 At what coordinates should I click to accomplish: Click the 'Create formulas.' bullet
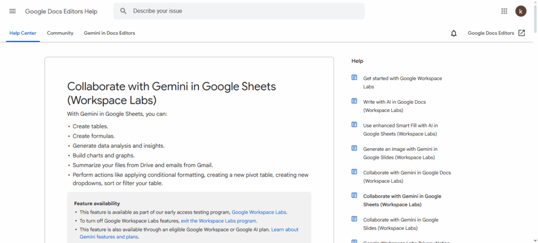coord(94,136)
